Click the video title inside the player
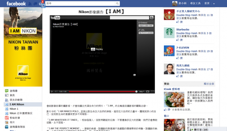The height and width of the screenshot is (131, 227). tap(65, 24)
